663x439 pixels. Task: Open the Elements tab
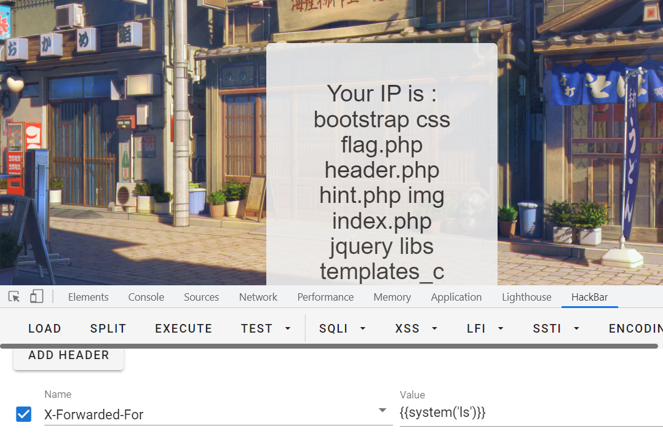tap(89, 297)
